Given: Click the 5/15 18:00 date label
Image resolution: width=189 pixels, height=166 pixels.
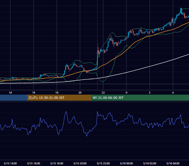Looking at the screenshot, I should pos(57,163).
